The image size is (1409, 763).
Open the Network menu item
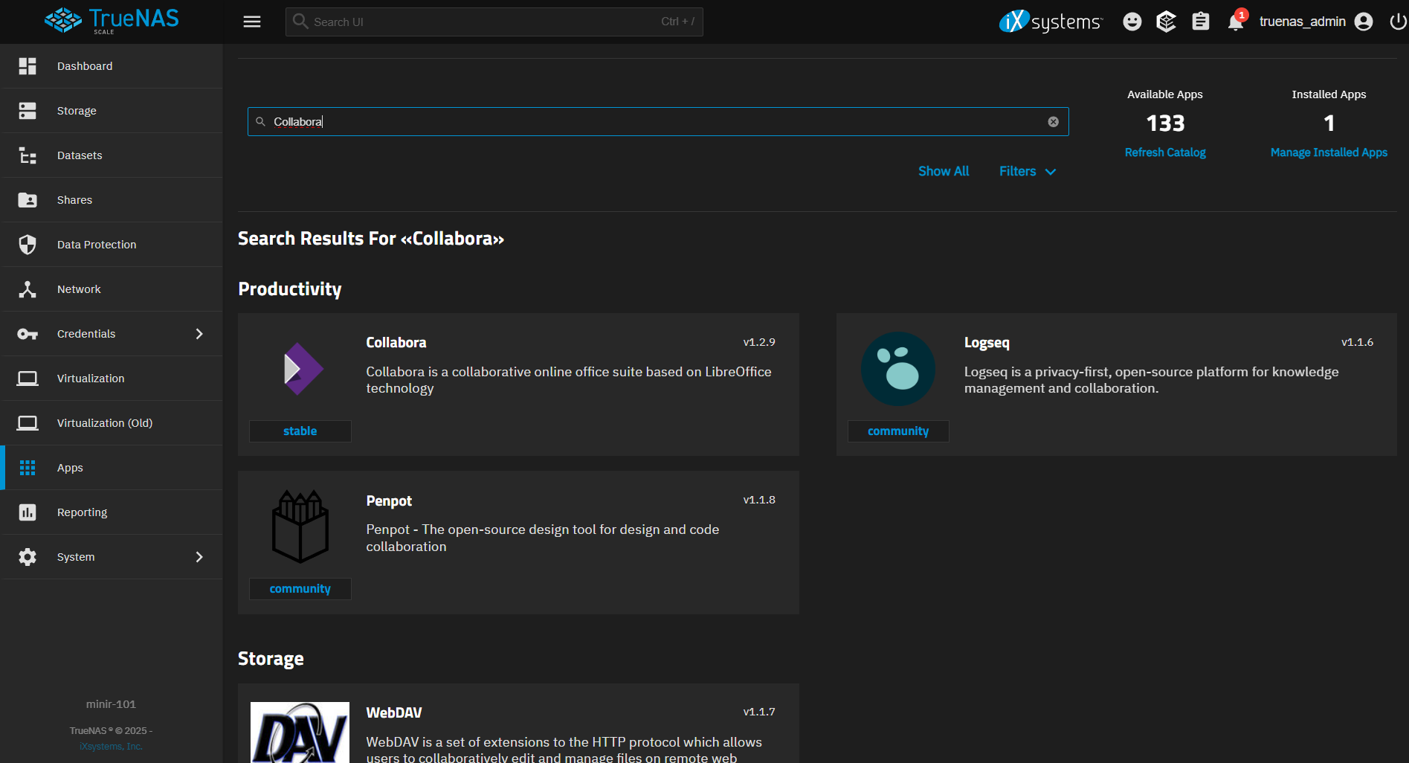[112, 289]
